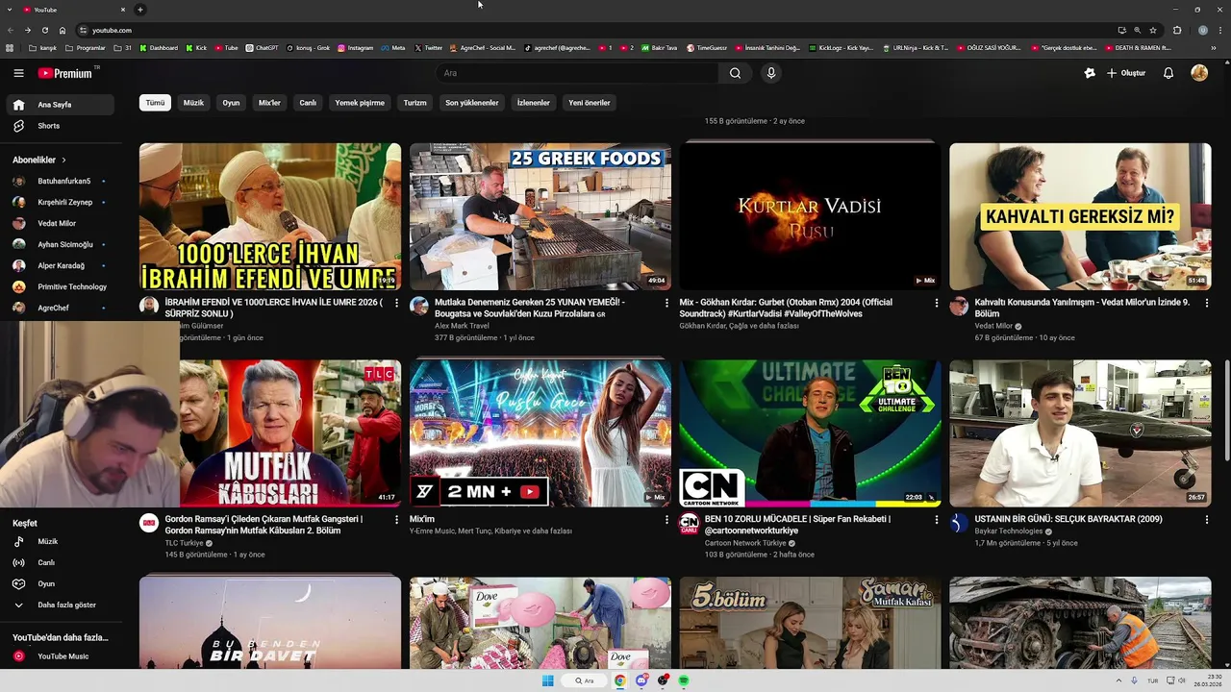Viewport: 1231px width, 692px height.
Task: Select the Yeni öneriler chip
Action: point(590,103)
